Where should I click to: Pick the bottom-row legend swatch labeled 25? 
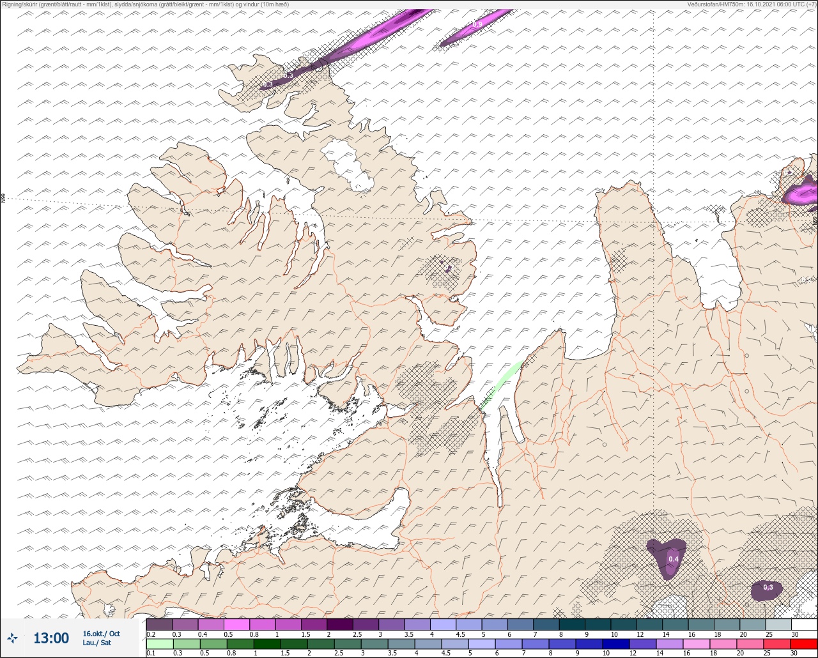[777, 644]
